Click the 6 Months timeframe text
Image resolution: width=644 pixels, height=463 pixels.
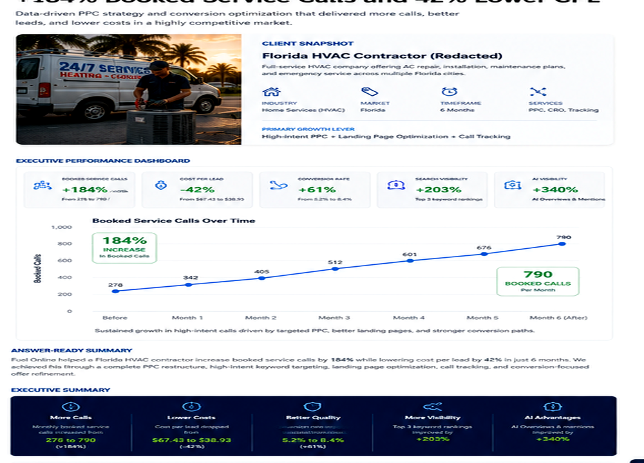[x=457, y=110]
